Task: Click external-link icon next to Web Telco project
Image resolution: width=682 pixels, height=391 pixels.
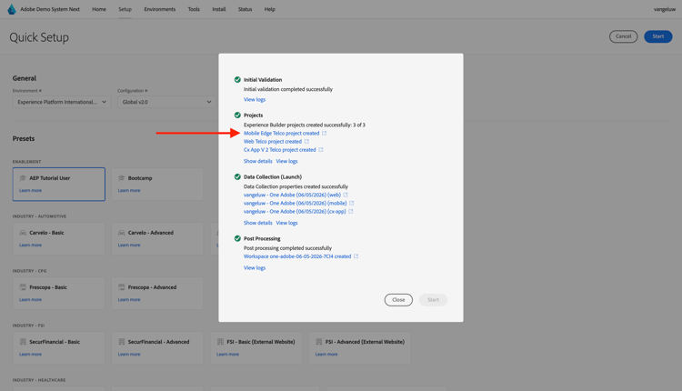Action: [306, 141]
